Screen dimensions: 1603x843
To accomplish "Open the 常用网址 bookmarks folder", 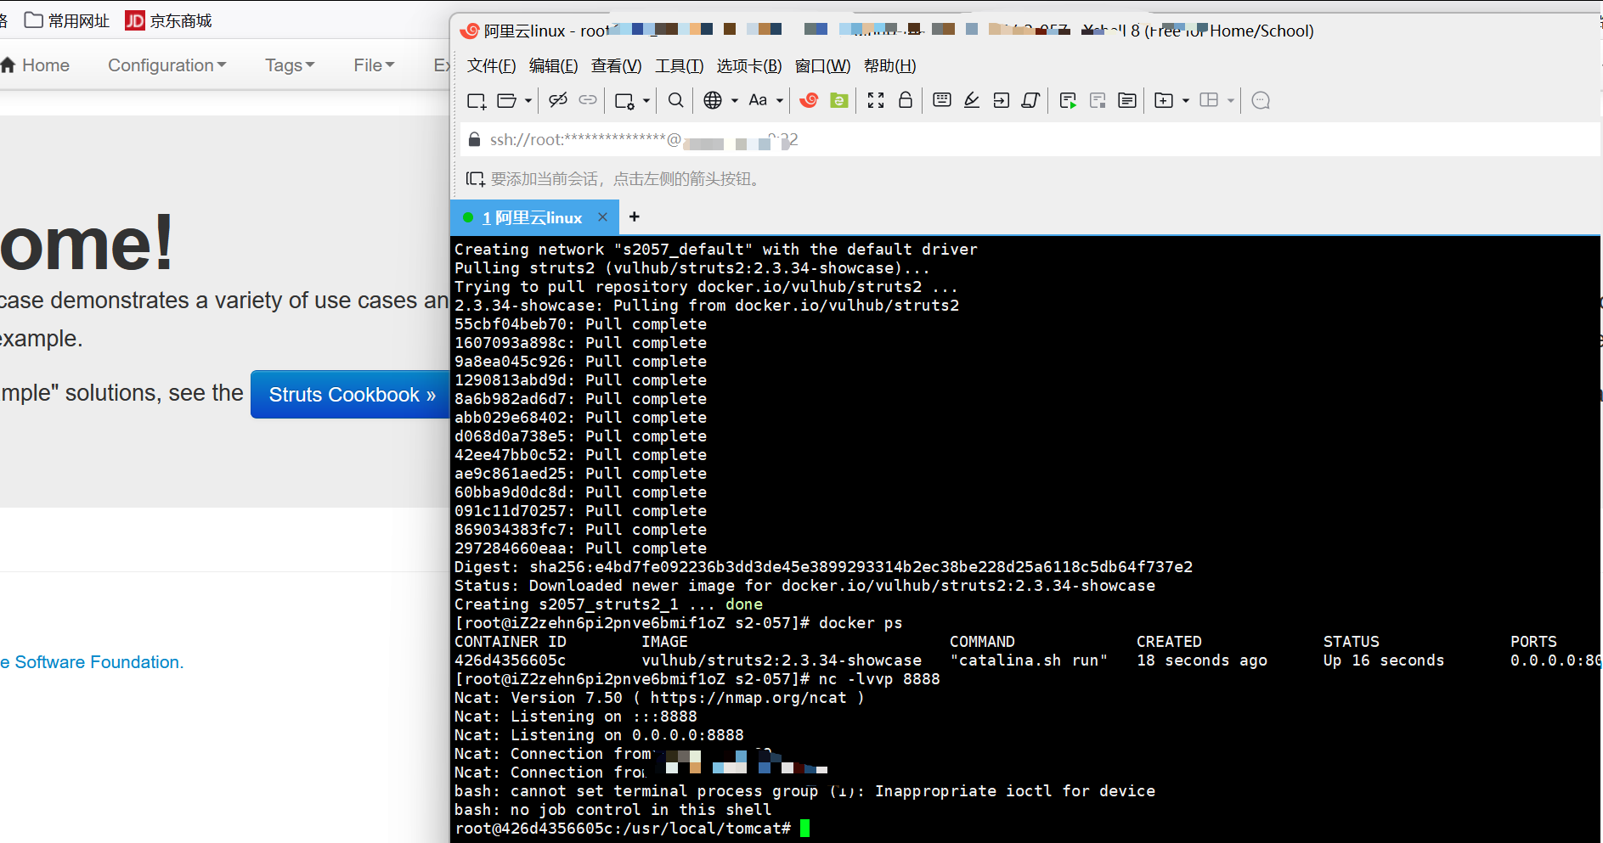I will (x=67, y=20).
